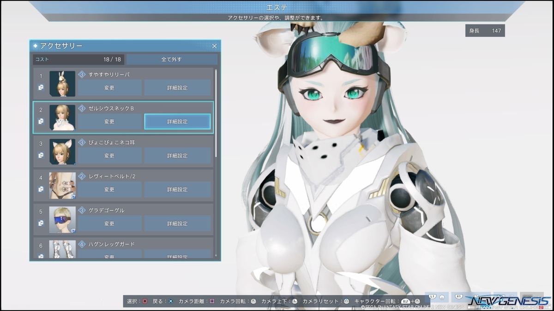Click the copy icon for slot 3
This screenshot has width=554, height=311.
(41, 155)
